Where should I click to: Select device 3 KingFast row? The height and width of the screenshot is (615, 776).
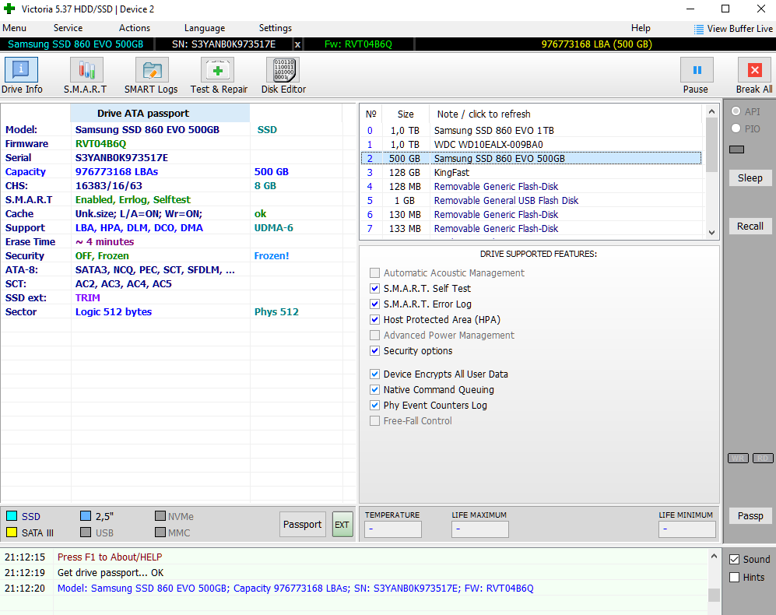pos(531,172)
